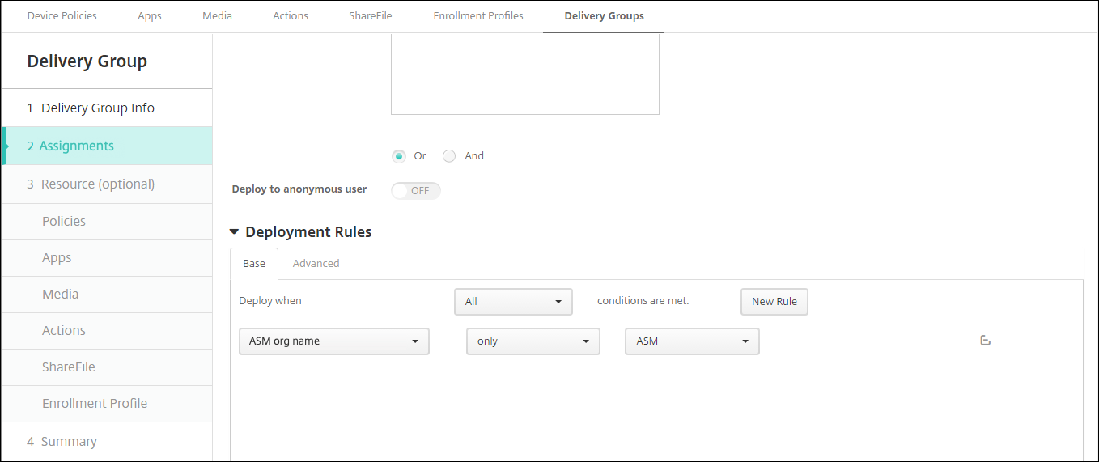Toggle Deploy to anonymous user switch
The height and width of the screenshot is (462, 1099).
pos(416,191)
